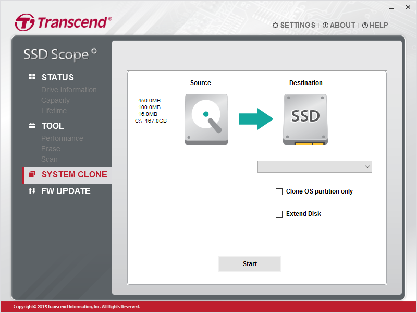Open the About page
Viewport: 417px width, 313px height.
click(339, 25)
